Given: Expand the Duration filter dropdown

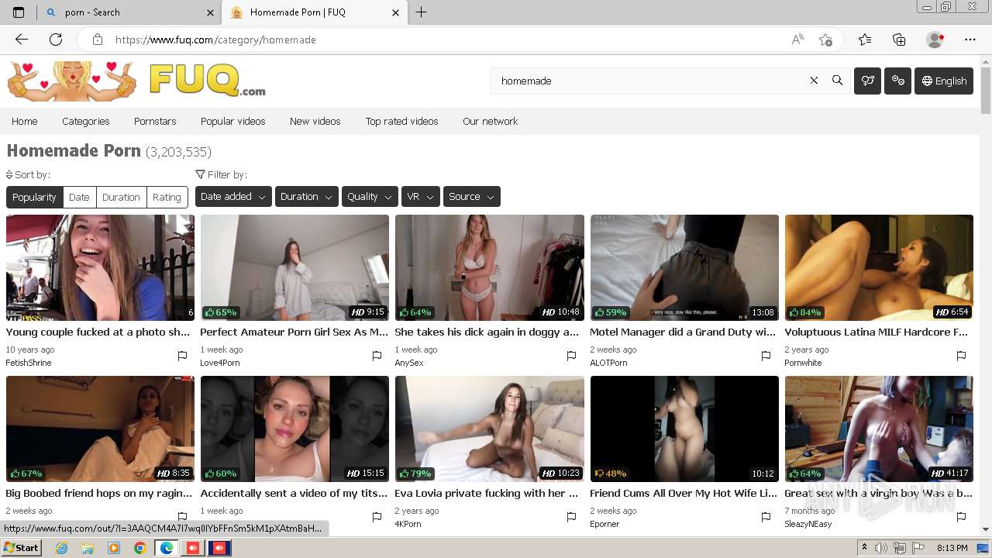Looking at the screenshot, I should point(307,197).
